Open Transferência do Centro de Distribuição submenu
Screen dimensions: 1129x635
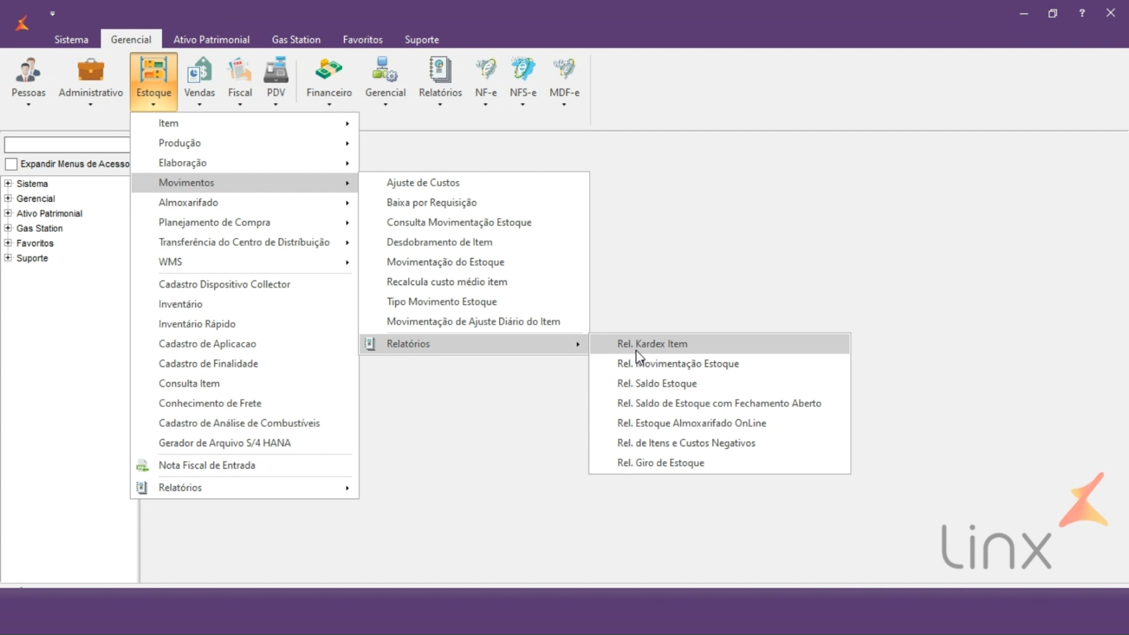pos(244,242)
